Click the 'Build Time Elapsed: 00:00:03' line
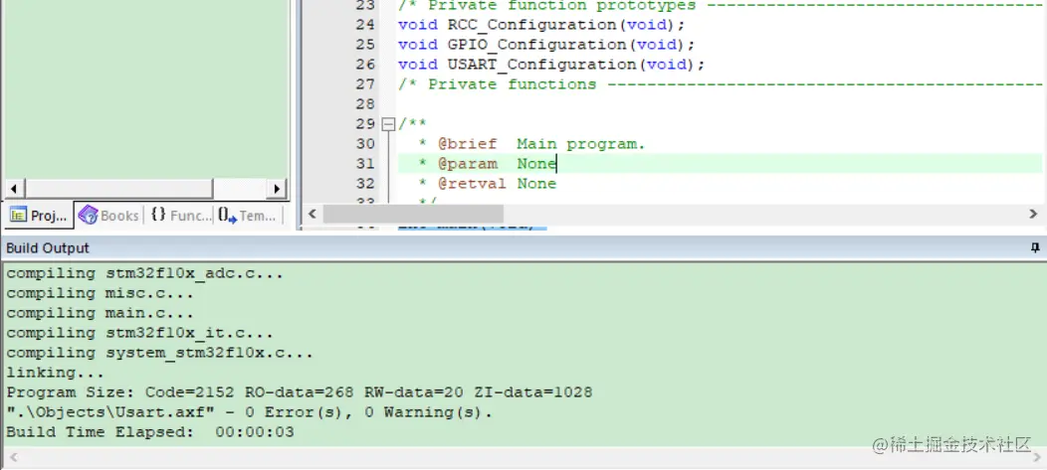Screen dimensions: 1047x470 click(x=150, y=432)
